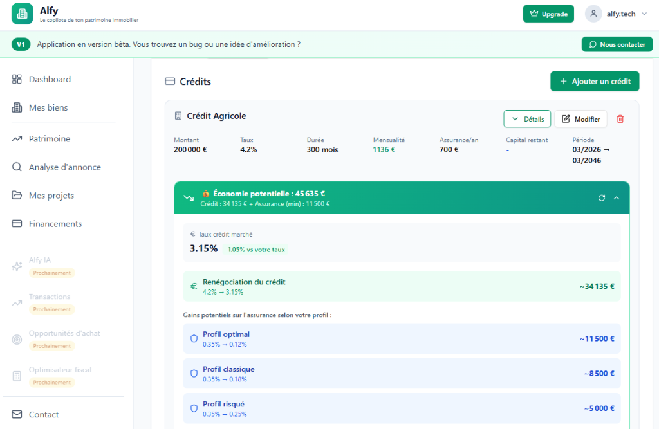Click the Alfy building logo icon
659x429 pixels.
point(23,14)
